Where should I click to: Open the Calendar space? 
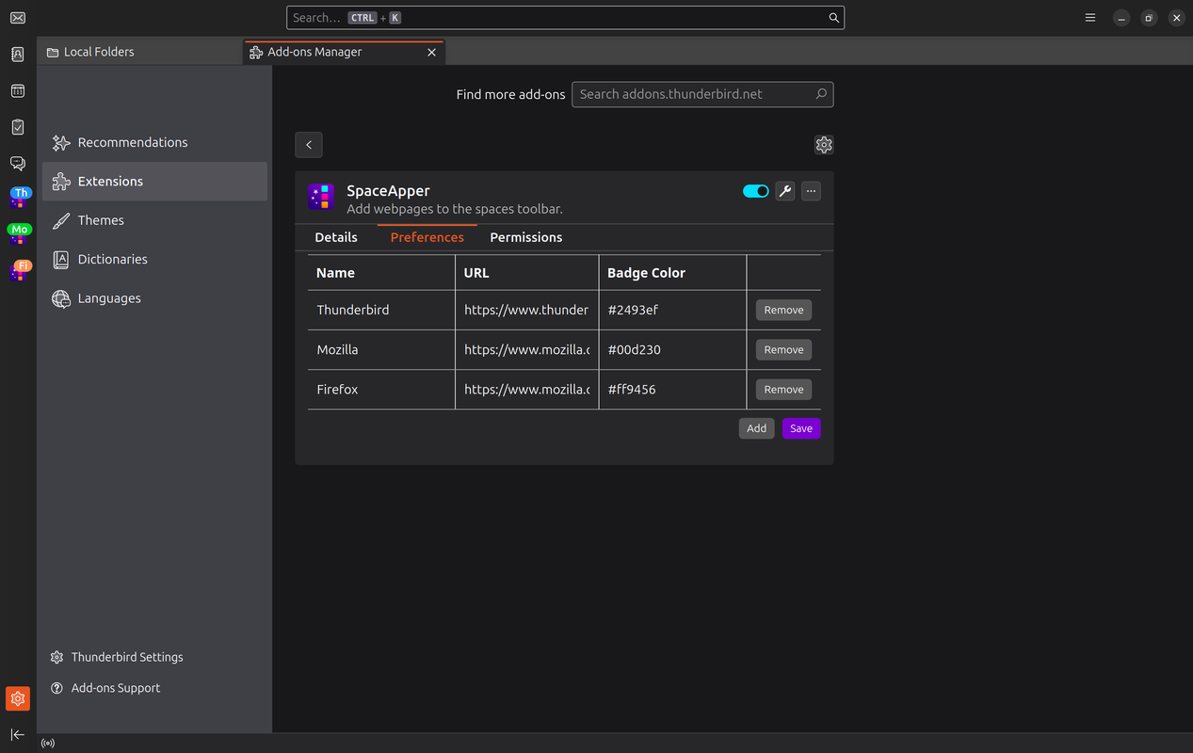point(18,91)
